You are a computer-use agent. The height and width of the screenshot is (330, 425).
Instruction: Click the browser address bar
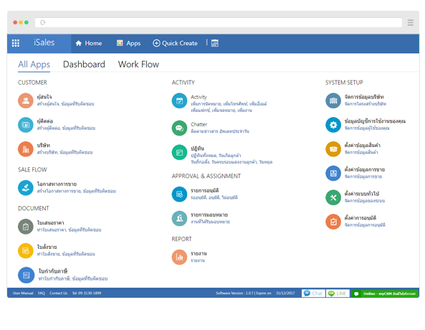click(219, 22)
